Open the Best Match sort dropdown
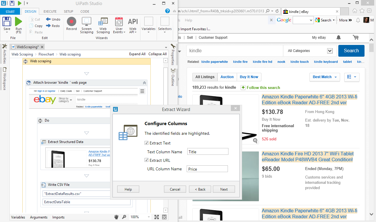The image size is (376, 222). coord(325,77)
